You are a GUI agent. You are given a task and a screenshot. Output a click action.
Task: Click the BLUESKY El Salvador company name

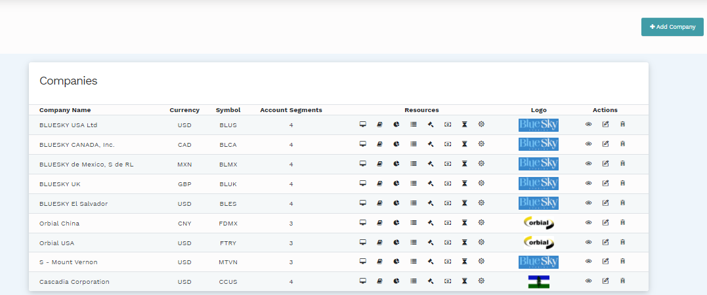[73, 204]
